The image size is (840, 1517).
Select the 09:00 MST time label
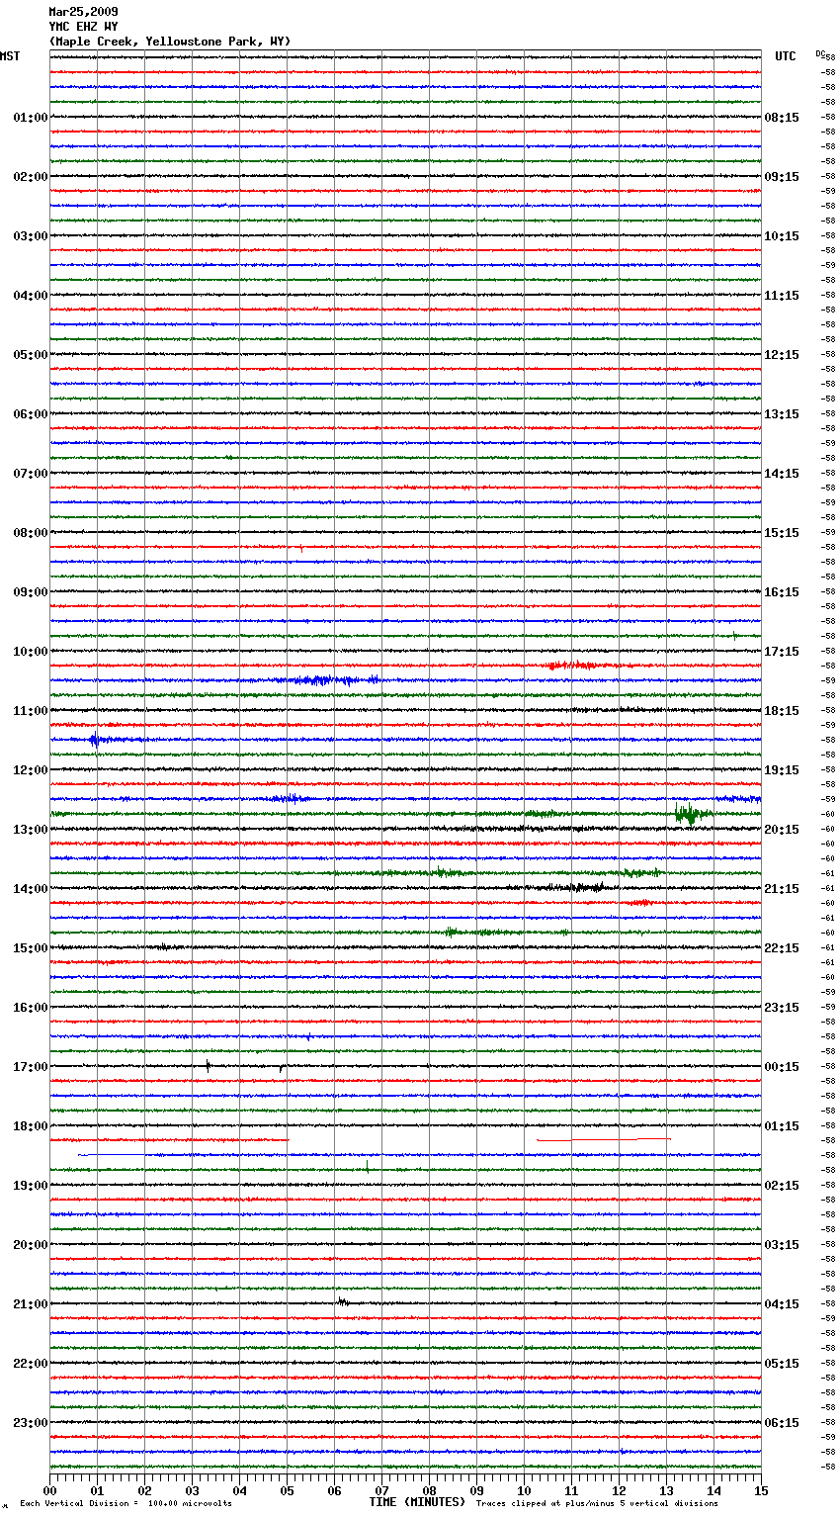point(31,592)
